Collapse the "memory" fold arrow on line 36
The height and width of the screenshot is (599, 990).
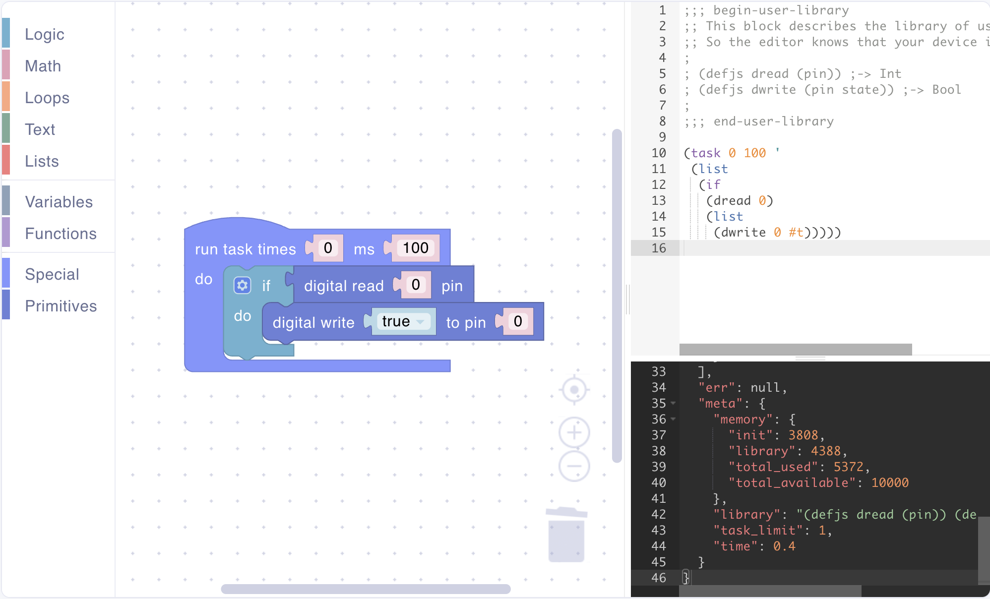pyautogui.click(x=673, y=419)
